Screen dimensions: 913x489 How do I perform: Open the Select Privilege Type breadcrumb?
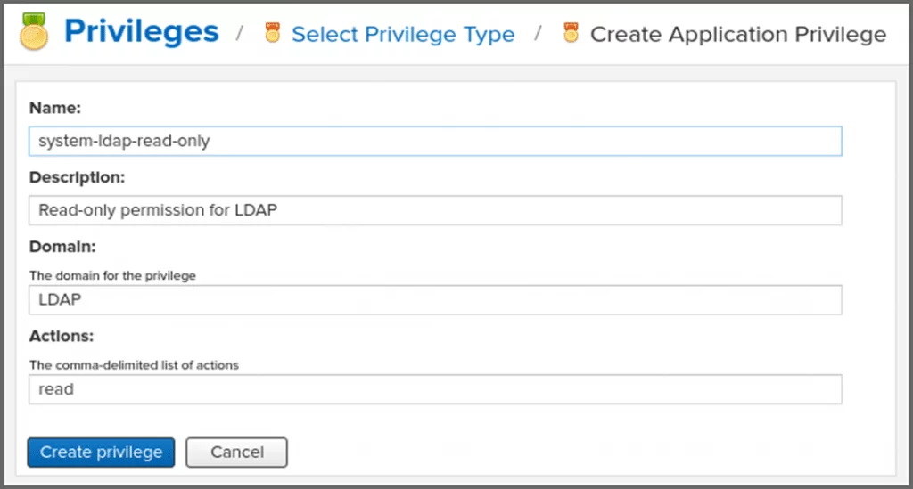point(403,35)
